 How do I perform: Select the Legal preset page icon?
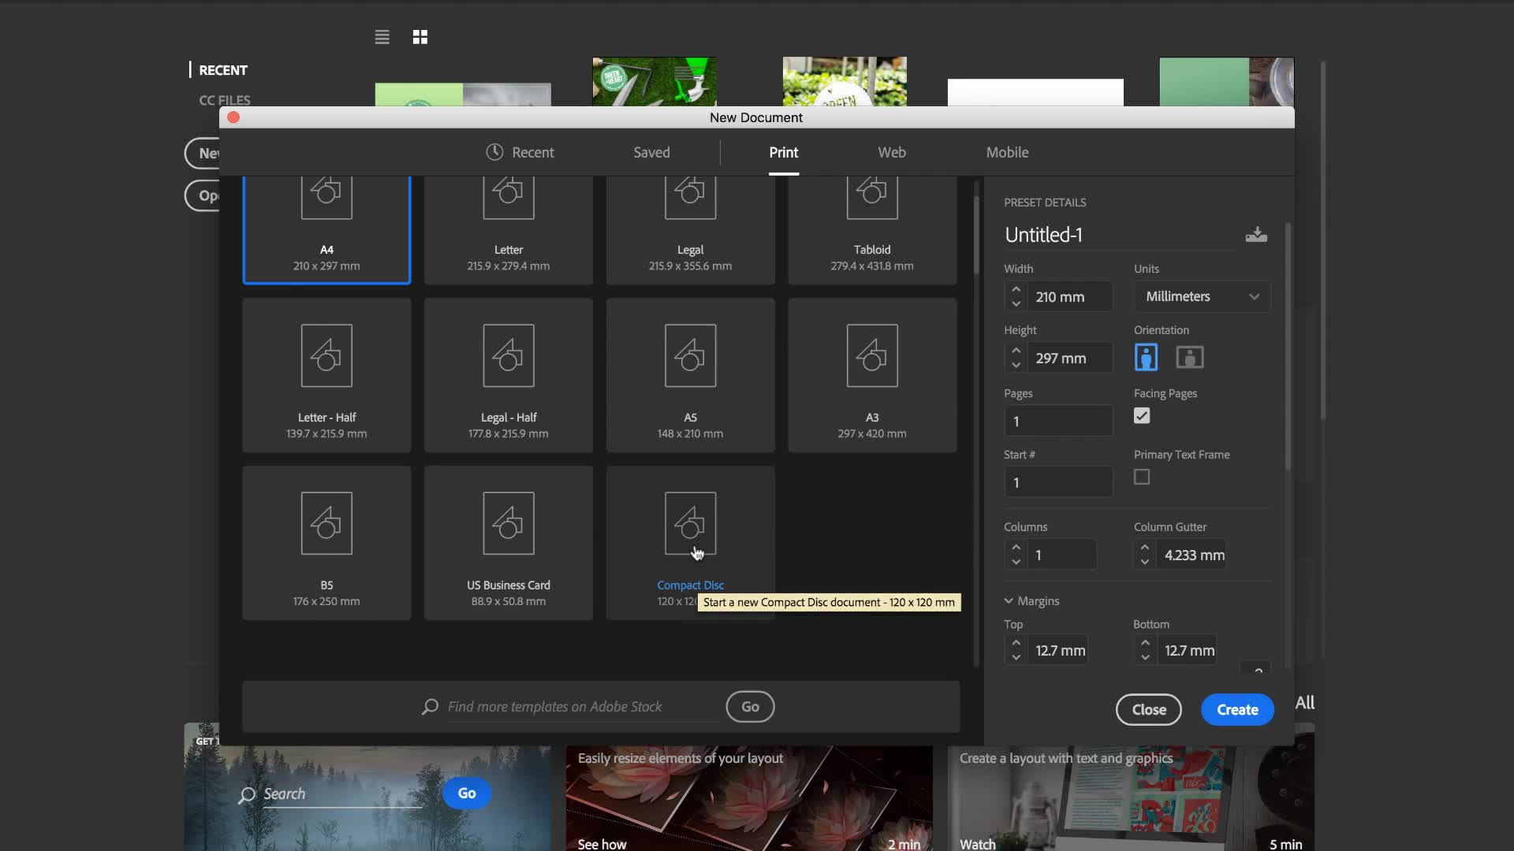tap(690, 197)
